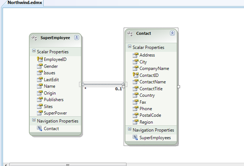
Task: Switch to the Northwind.edmx tab
Action: click(x=21, y=3)
